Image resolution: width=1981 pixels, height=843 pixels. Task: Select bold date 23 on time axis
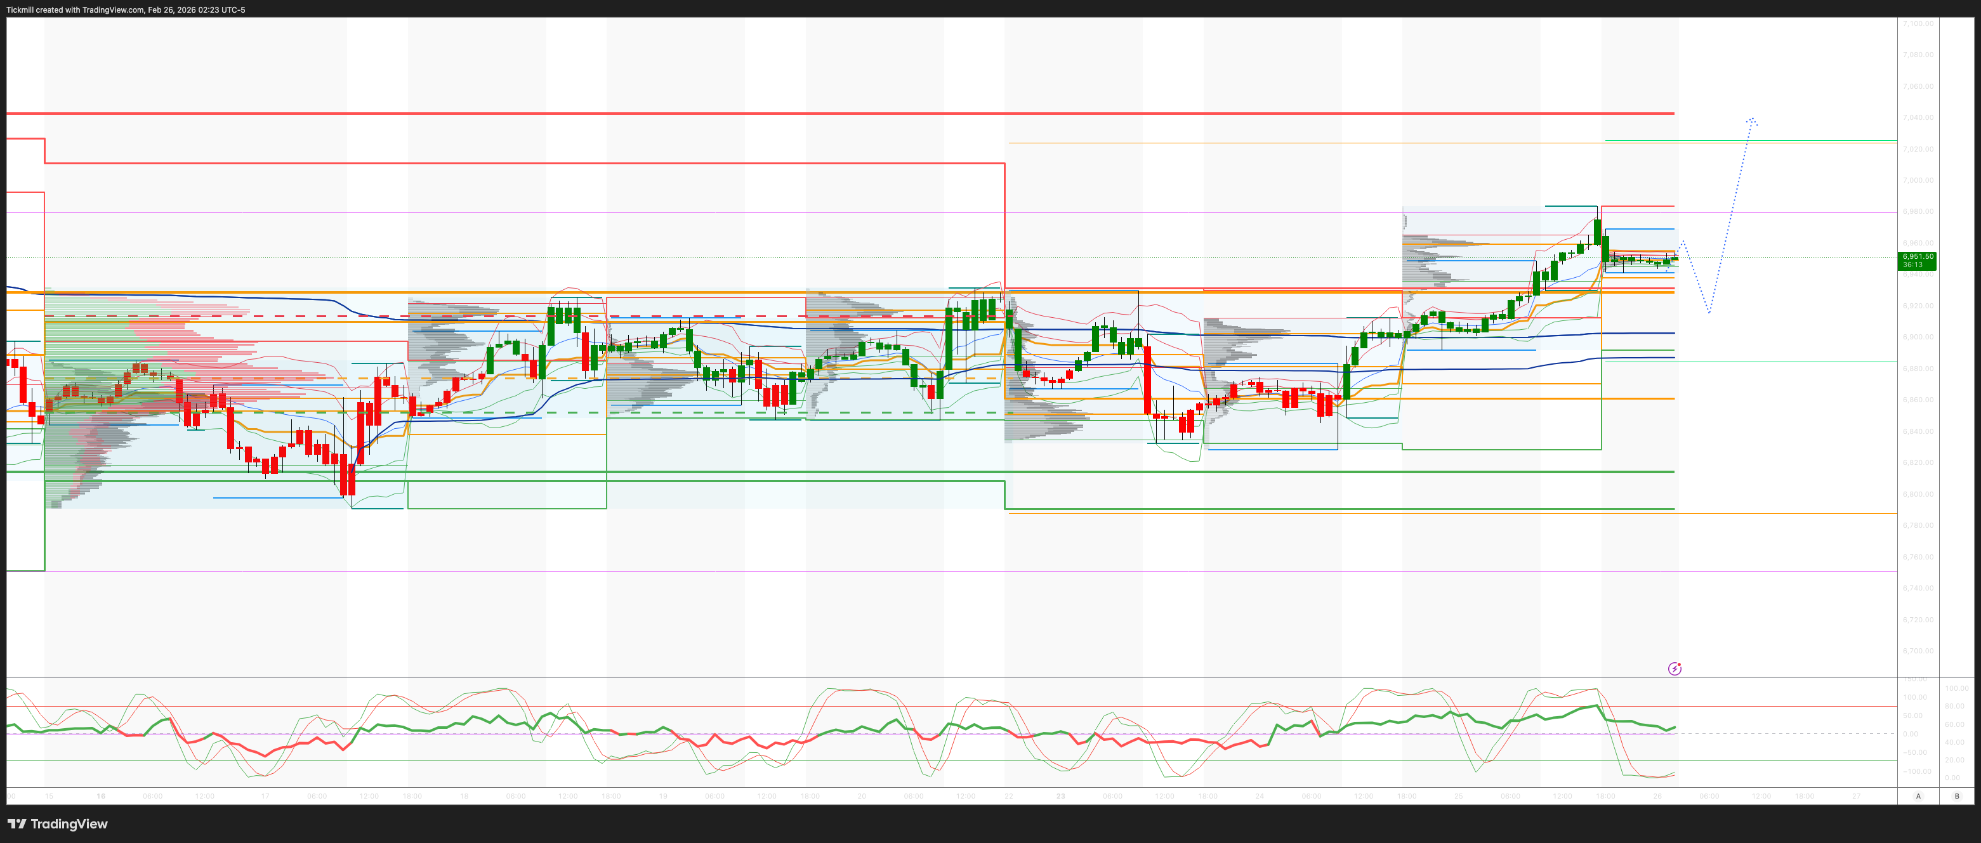pos(1060,796)
